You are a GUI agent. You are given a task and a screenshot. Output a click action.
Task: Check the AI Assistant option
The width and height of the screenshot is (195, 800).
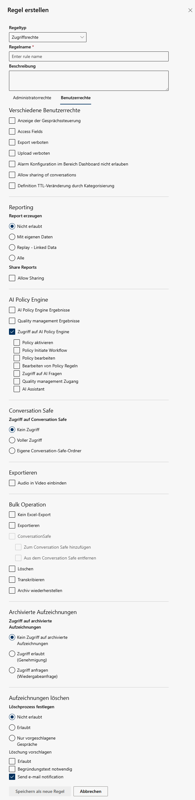[17, 389]
